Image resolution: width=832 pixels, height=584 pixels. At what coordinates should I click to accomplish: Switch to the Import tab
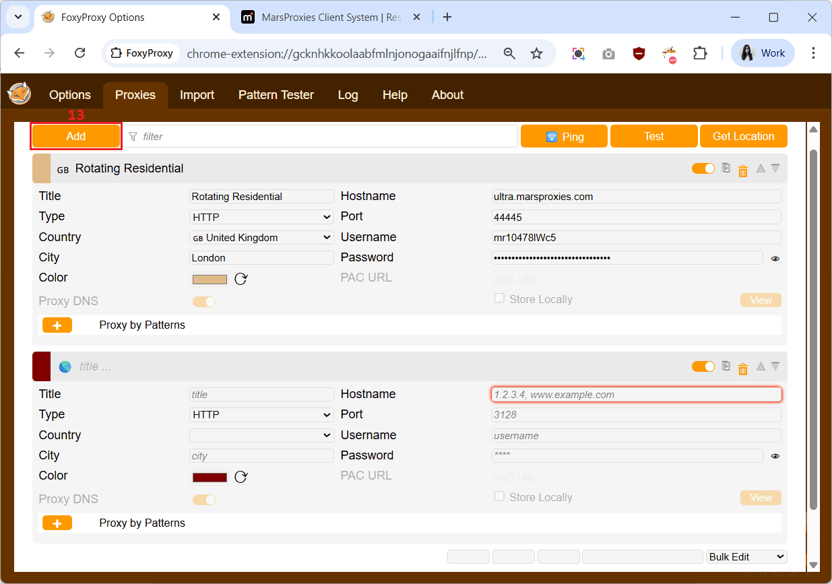(x=197, y=95)
